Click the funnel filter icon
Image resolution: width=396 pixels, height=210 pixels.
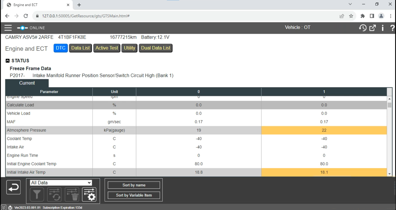point(37,195)
